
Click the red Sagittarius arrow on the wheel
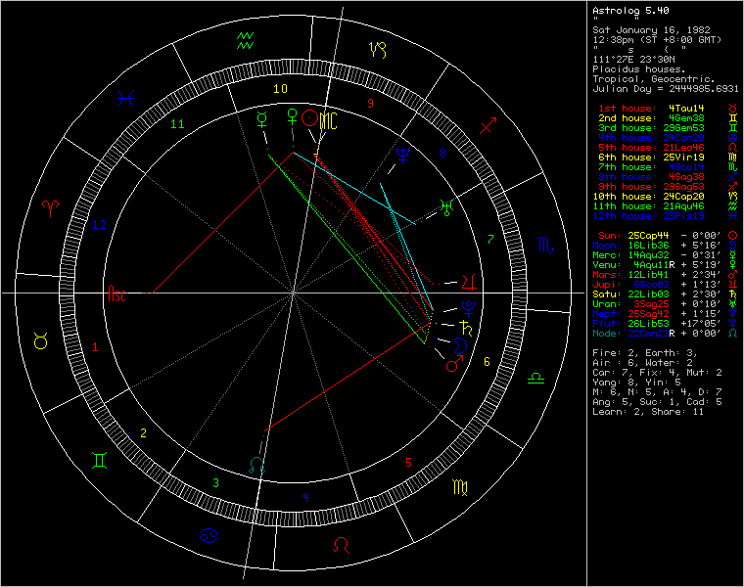coord(487,126)
